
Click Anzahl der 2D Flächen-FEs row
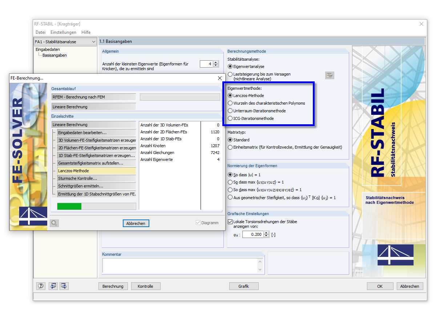click(180, 132)
